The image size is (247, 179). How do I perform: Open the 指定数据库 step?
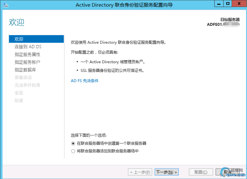tap(25, 70)
